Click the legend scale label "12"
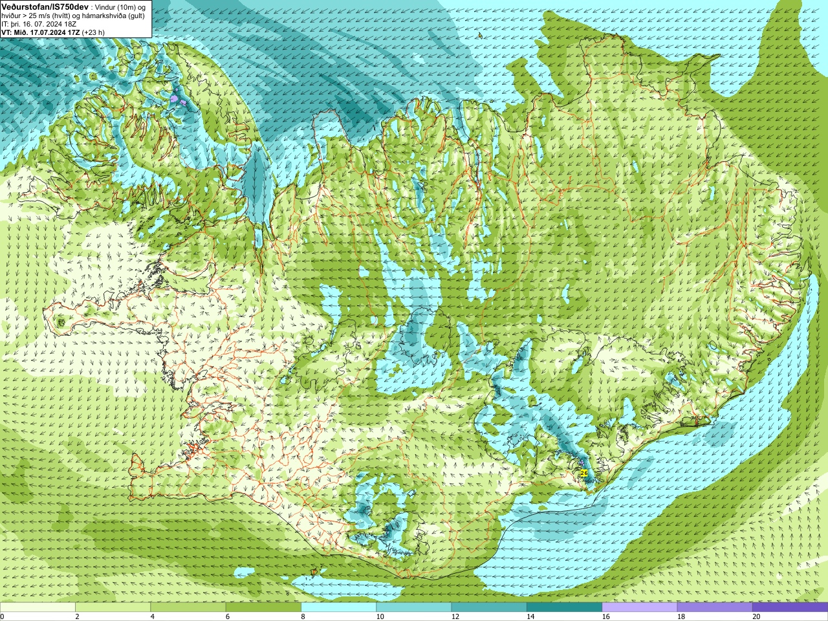 click(x=455, y=616)
